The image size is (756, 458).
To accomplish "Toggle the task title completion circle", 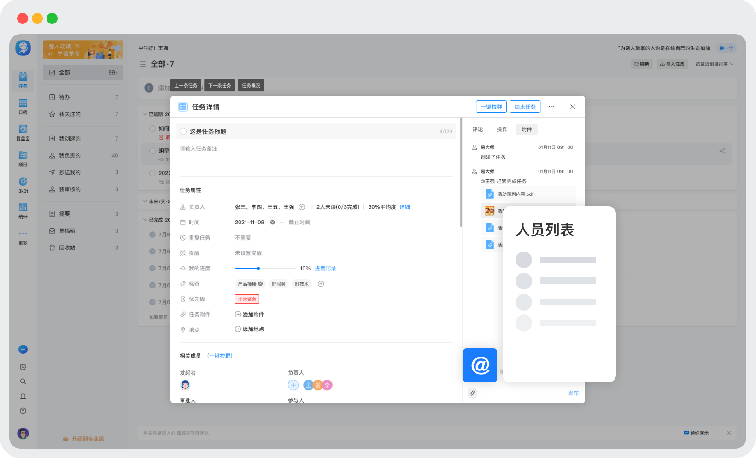I will [183, 131].
